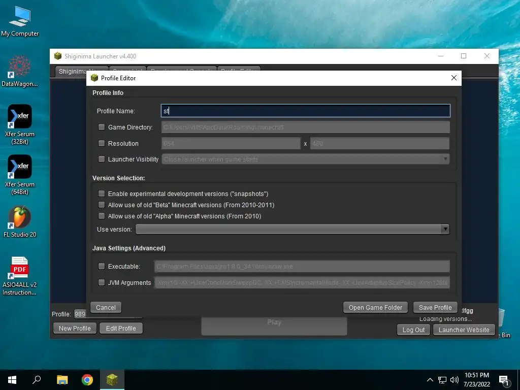The height and width of the screenshot is (390, 520).
Task: Open Launcher Website button
Action: 464,330
